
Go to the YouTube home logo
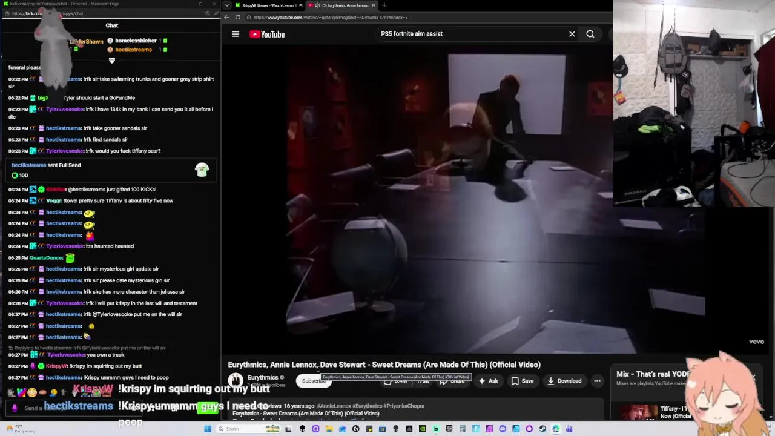pyautogui.click(x=267, y=34)
